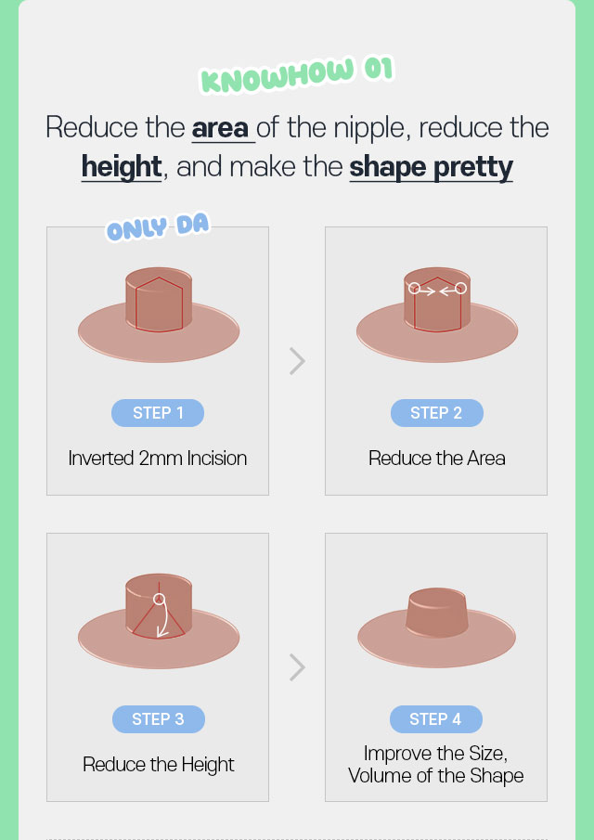Select the underlined word "height" in headline
The height and width of the screenshot is (840, 594).
pos(122,167)
